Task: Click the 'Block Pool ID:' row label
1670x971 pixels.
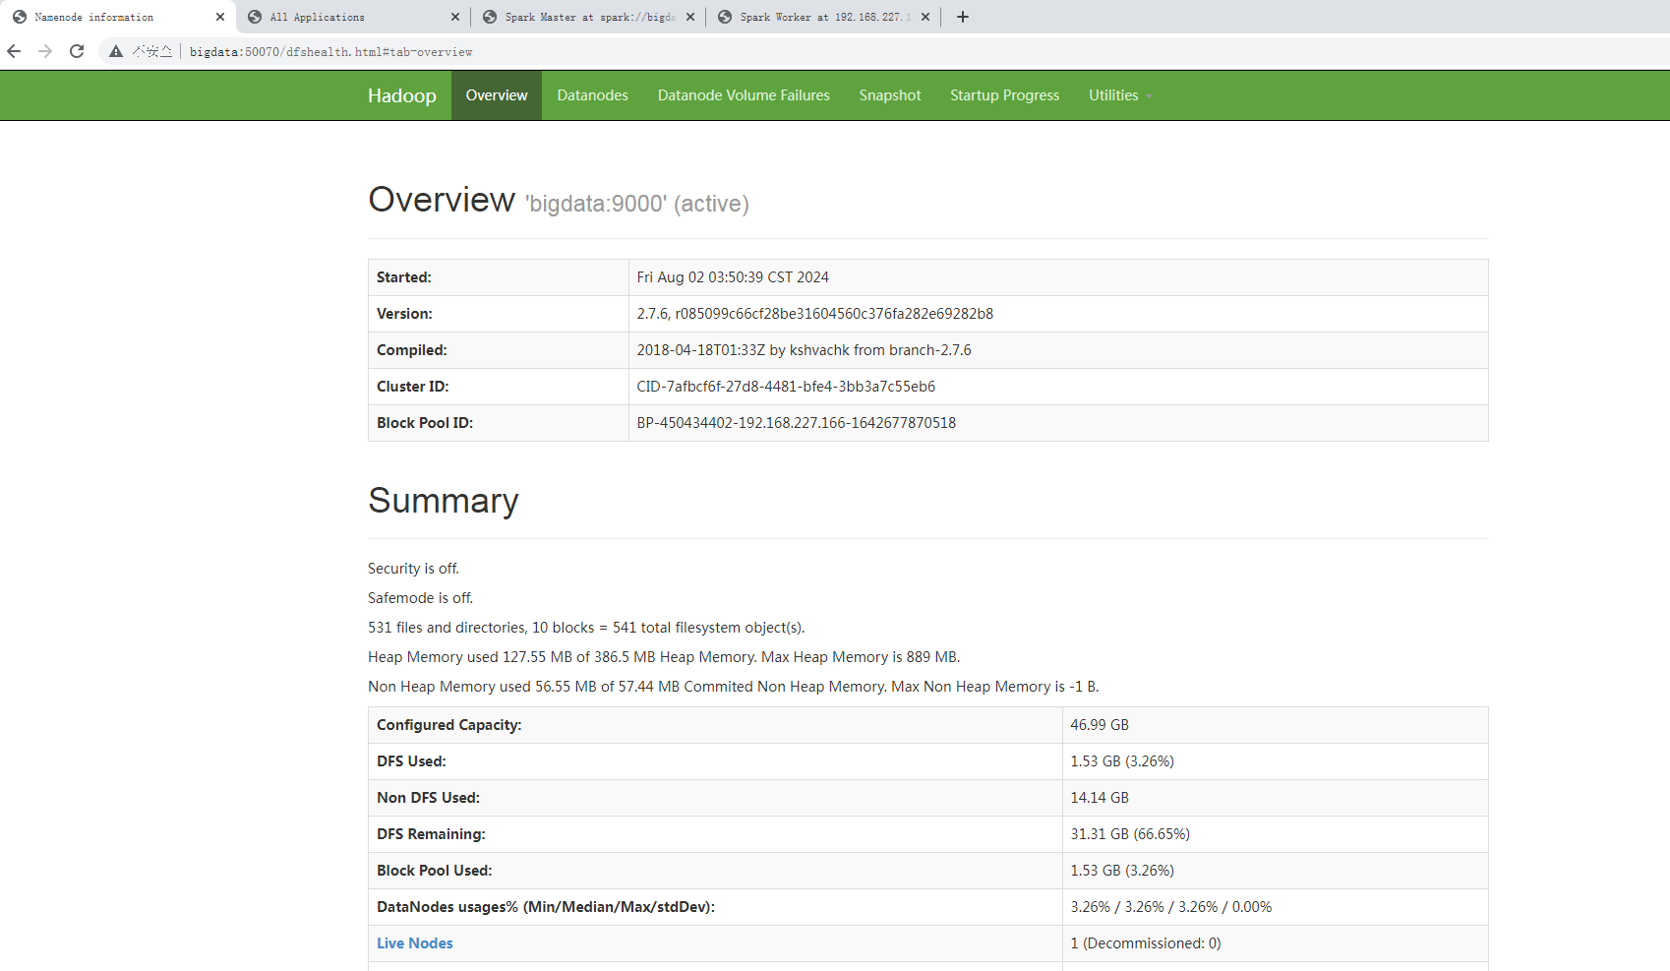Action: pos(425,423)
